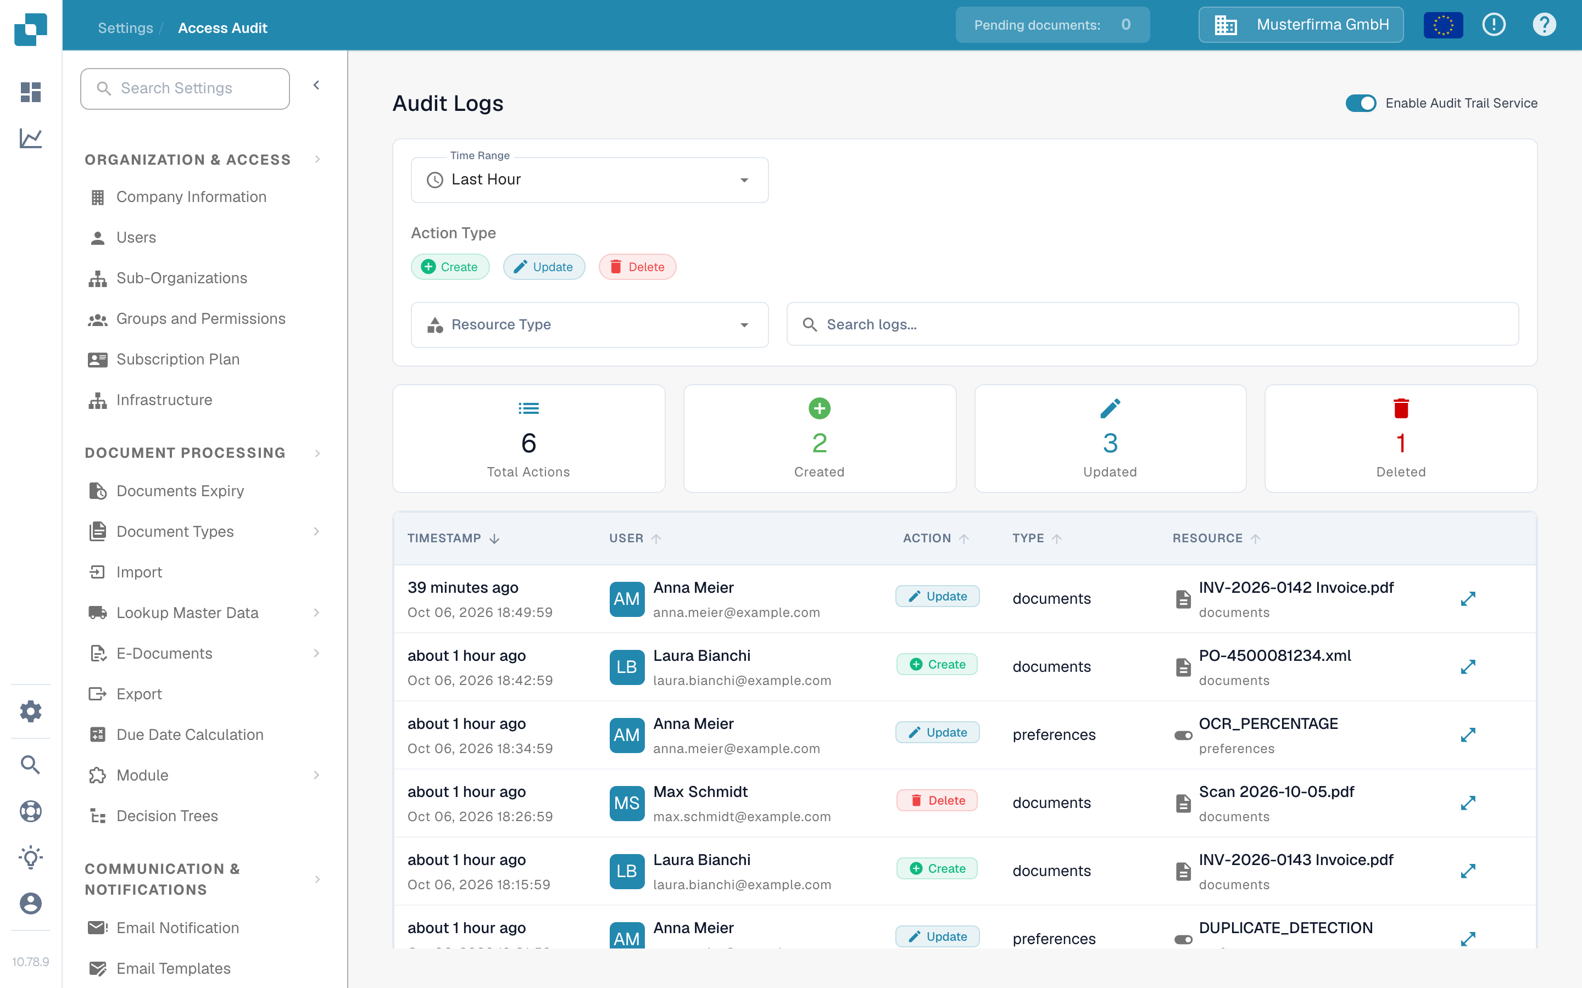This screenshot has width=1582, height=988.
Task: Click the Settings breadcrumb link
Action: click(x=125, y=28)
